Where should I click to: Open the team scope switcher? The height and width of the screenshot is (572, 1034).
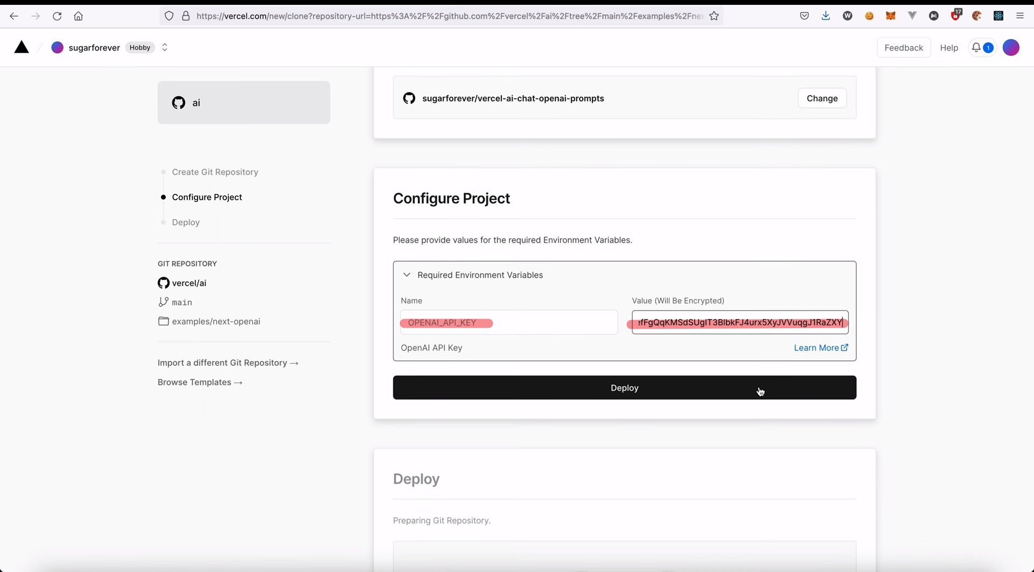coord(165,47)
